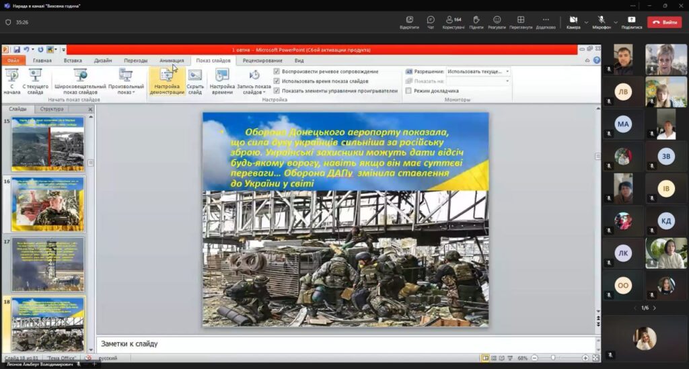The height and width of the screenshot is (369, 689).
Task: Expand the Разрешение resolution dropdown
Action: [507, 71]
